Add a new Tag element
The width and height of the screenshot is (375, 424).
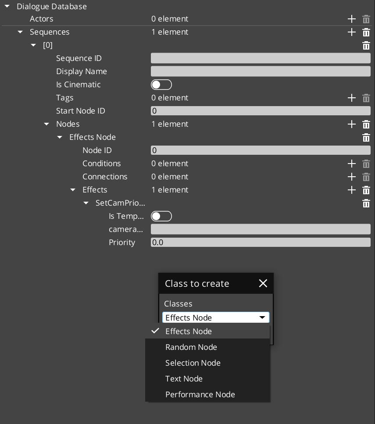tap(351, 98)
